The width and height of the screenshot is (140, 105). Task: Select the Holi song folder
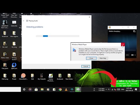(5, 77)
